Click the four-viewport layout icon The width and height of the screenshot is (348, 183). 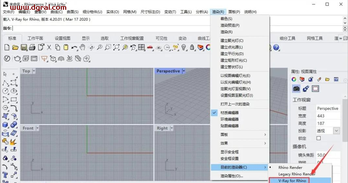(x=141, y=47)
